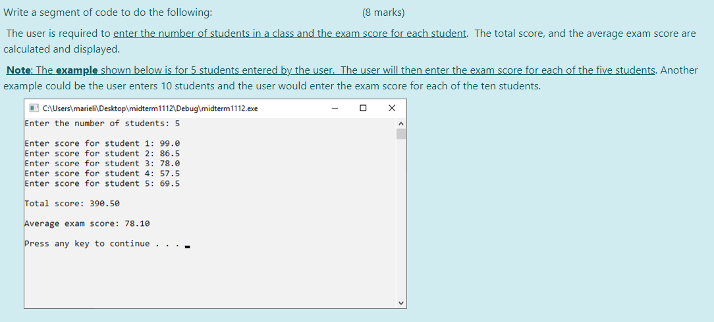This screenshot has height=322, width=714.
Task: Click the console window app icon
Action: tap(34, 108)
